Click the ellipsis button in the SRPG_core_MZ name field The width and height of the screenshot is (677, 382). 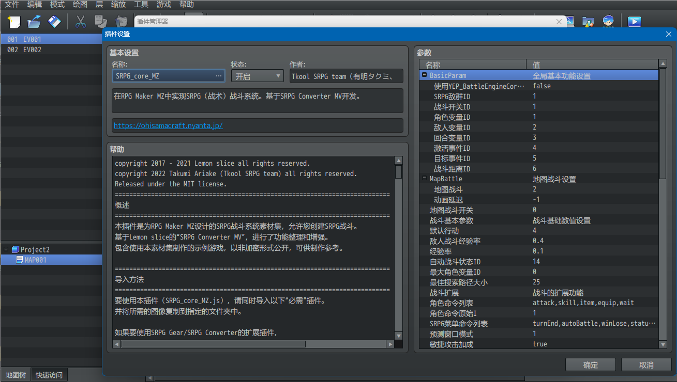(219, 76)
